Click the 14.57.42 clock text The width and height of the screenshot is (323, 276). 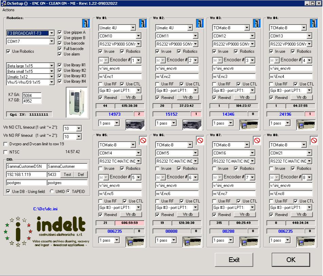[72, 152]
